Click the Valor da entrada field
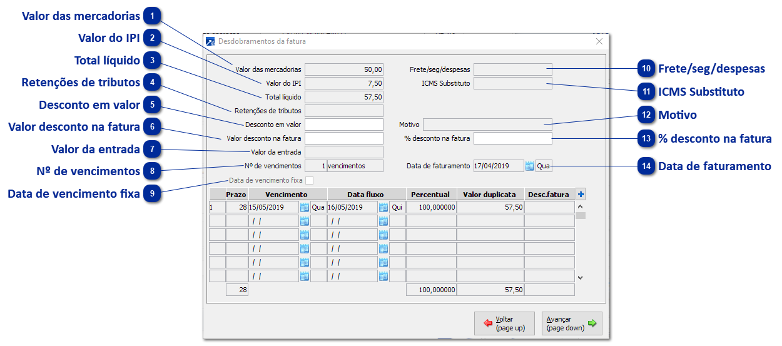 tap(344, 151)
